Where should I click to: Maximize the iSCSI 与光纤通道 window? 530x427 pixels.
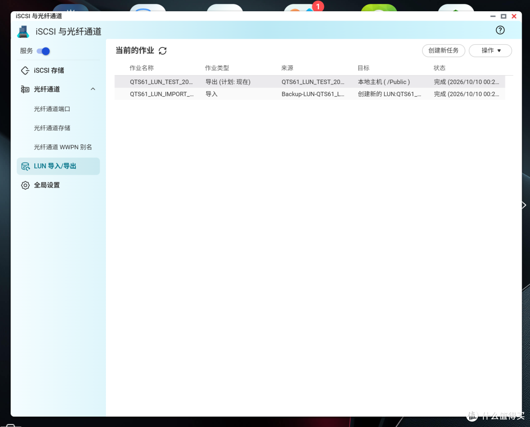[503, 16]
